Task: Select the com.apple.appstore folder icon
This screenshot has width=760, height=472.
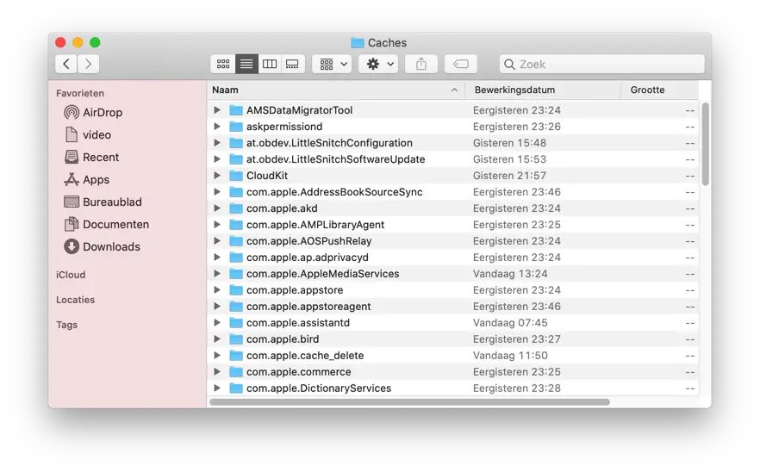Action: pyautogui.click(x=236, y=290)
